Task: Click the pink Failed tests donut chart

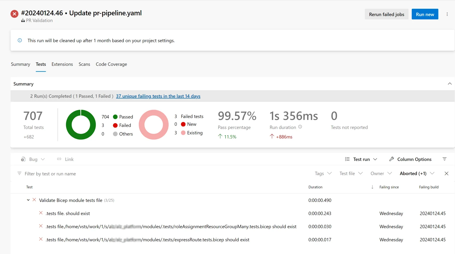Action: pyautogui.click(x=154, y=125)
